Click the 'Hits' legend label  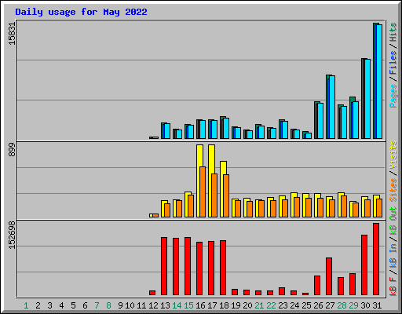click(x=393, y=32)
